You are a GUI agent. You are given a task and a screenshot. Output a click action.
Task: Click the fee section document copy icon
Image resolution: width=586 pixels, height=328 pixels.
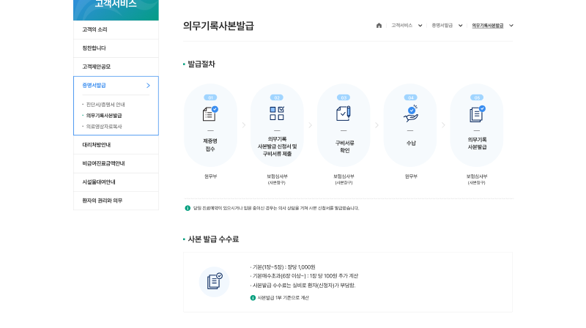(x=214, y=282)
